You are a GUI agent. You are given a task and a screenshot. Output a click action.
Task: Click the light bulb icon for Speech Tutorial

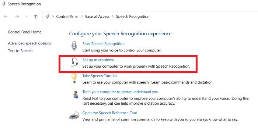pos(74,78)
